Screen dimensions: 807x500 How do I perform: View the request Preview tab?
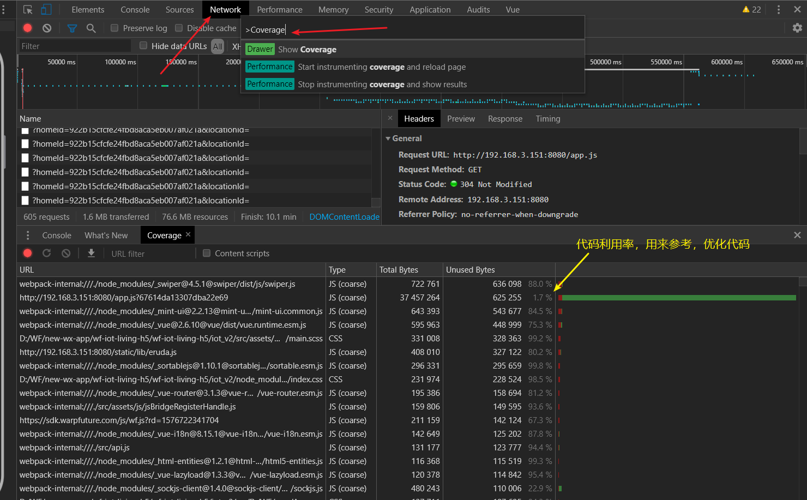(461, 119)
